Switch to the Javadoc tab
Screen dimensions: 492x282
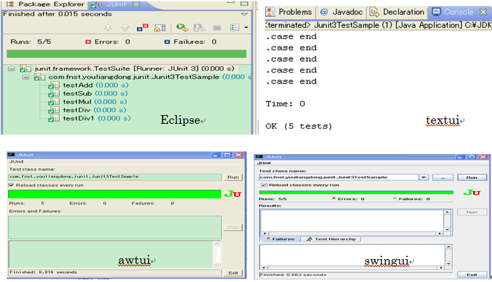341,12
